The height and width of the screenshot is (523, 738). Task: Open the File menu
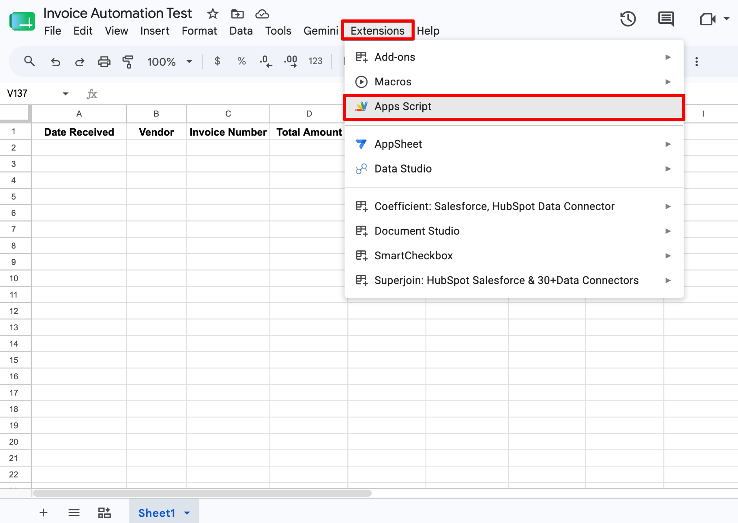[52, 31]
